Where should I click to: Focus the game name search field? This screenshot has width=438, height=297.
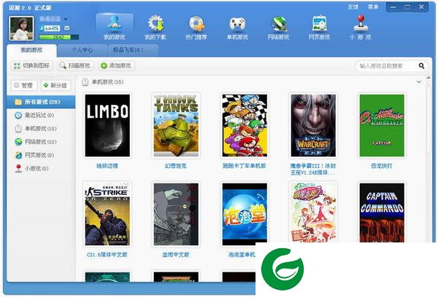tap(387, 66)
